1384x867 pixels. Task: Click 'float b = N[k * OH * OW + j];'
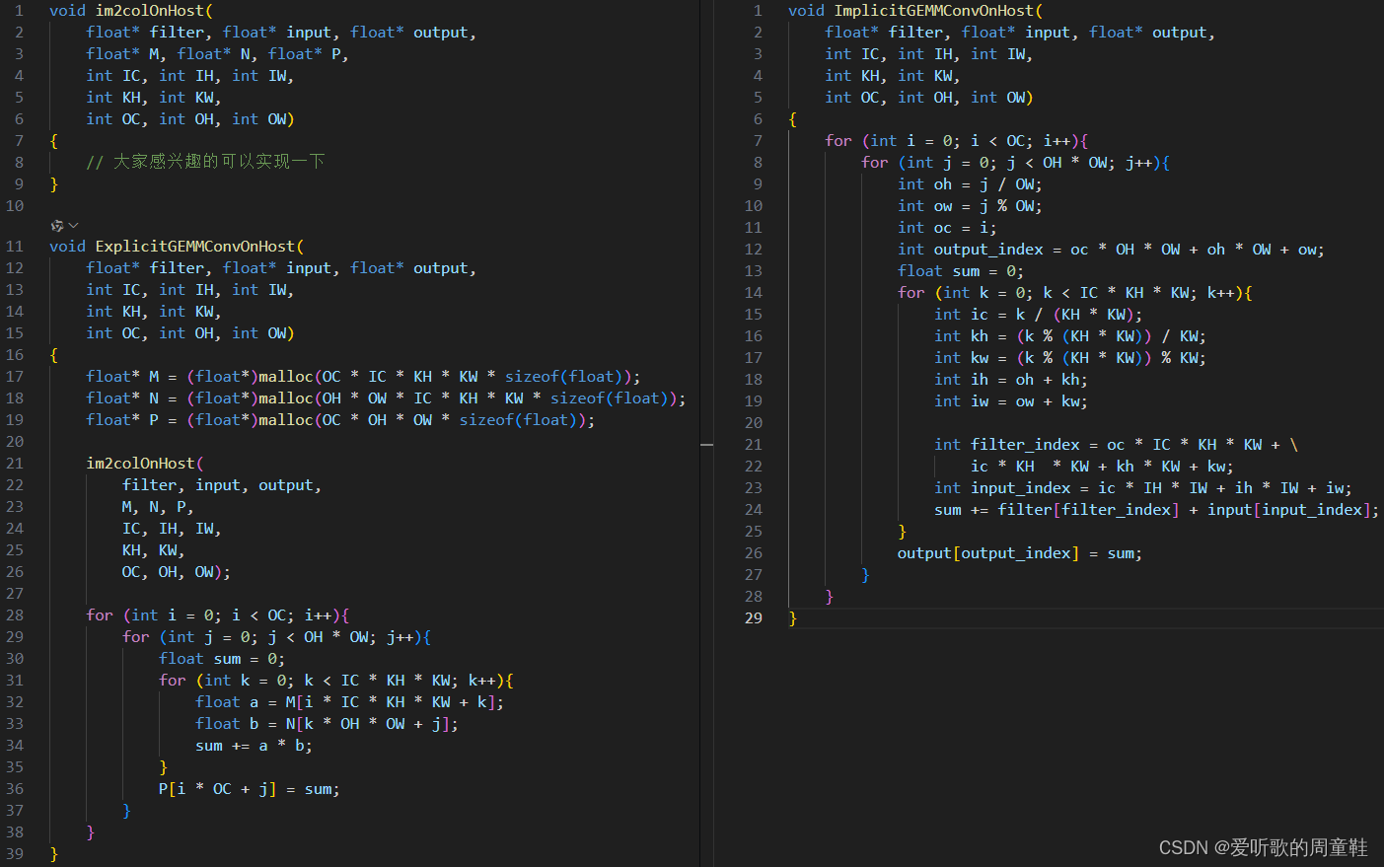(327, 724)
